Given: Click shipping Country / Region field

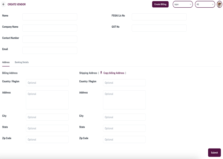Looking at the screenshot, I should pyautogui.click(x=124, y=83).
